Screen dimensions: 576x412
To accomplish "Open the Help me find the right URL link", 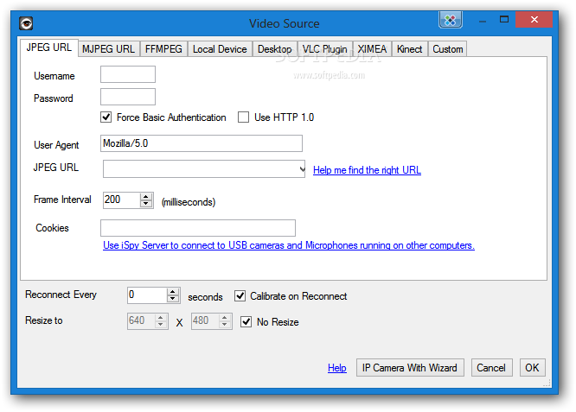I will [x=367, y=170].
